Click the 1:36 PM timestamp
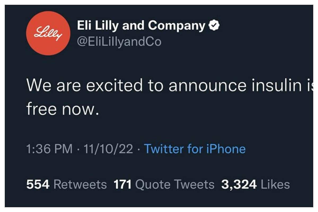The width and height of the screenshot is (318, 212). tap(49, 149)
